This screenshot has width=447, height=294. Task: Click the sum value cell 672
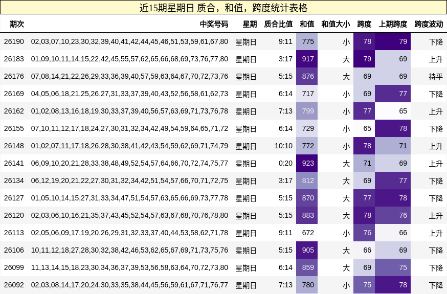tap(307, 233)
